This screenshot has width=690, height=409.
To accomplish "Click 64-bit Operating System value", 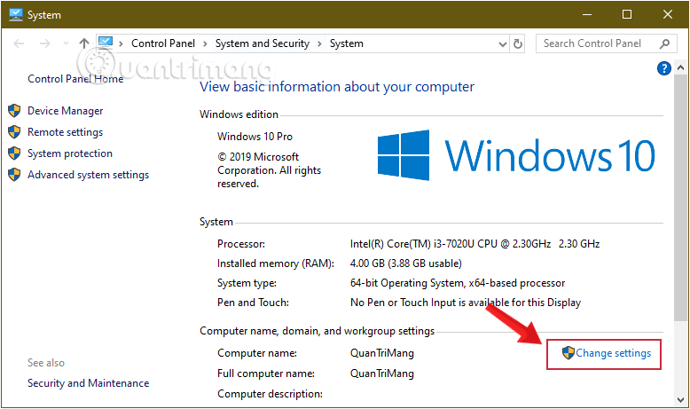I will [x=458, y=283].
